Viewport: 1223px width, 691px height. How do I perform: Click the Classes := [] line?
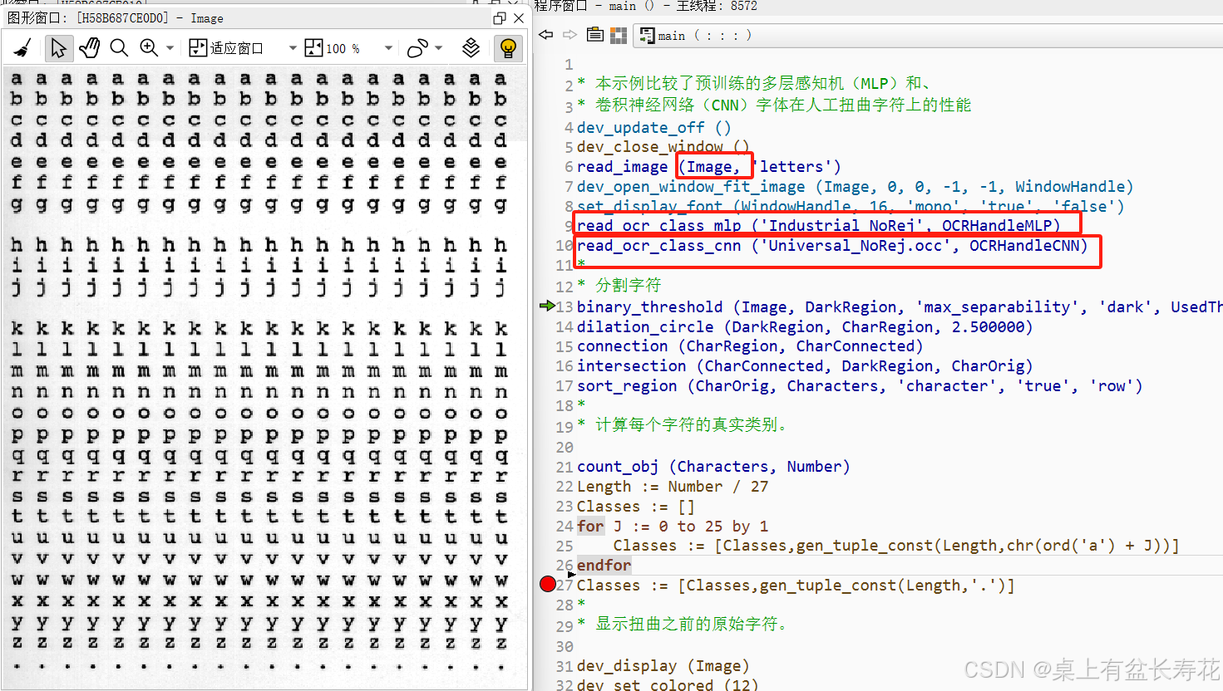pyautogui.click(x=635, y=507)
